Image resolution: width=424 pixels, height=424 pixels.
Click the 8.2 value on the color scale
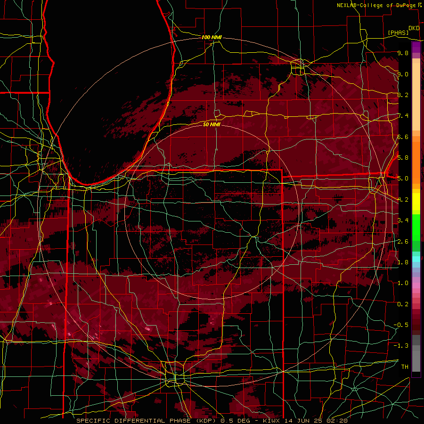tap(403, 95)
